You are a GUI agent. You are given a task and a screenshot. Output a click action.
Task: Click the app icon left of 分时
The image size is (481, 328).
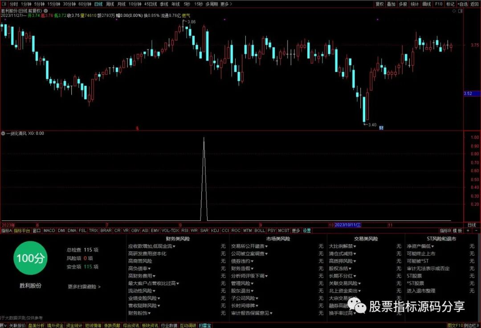pos(4,4)
